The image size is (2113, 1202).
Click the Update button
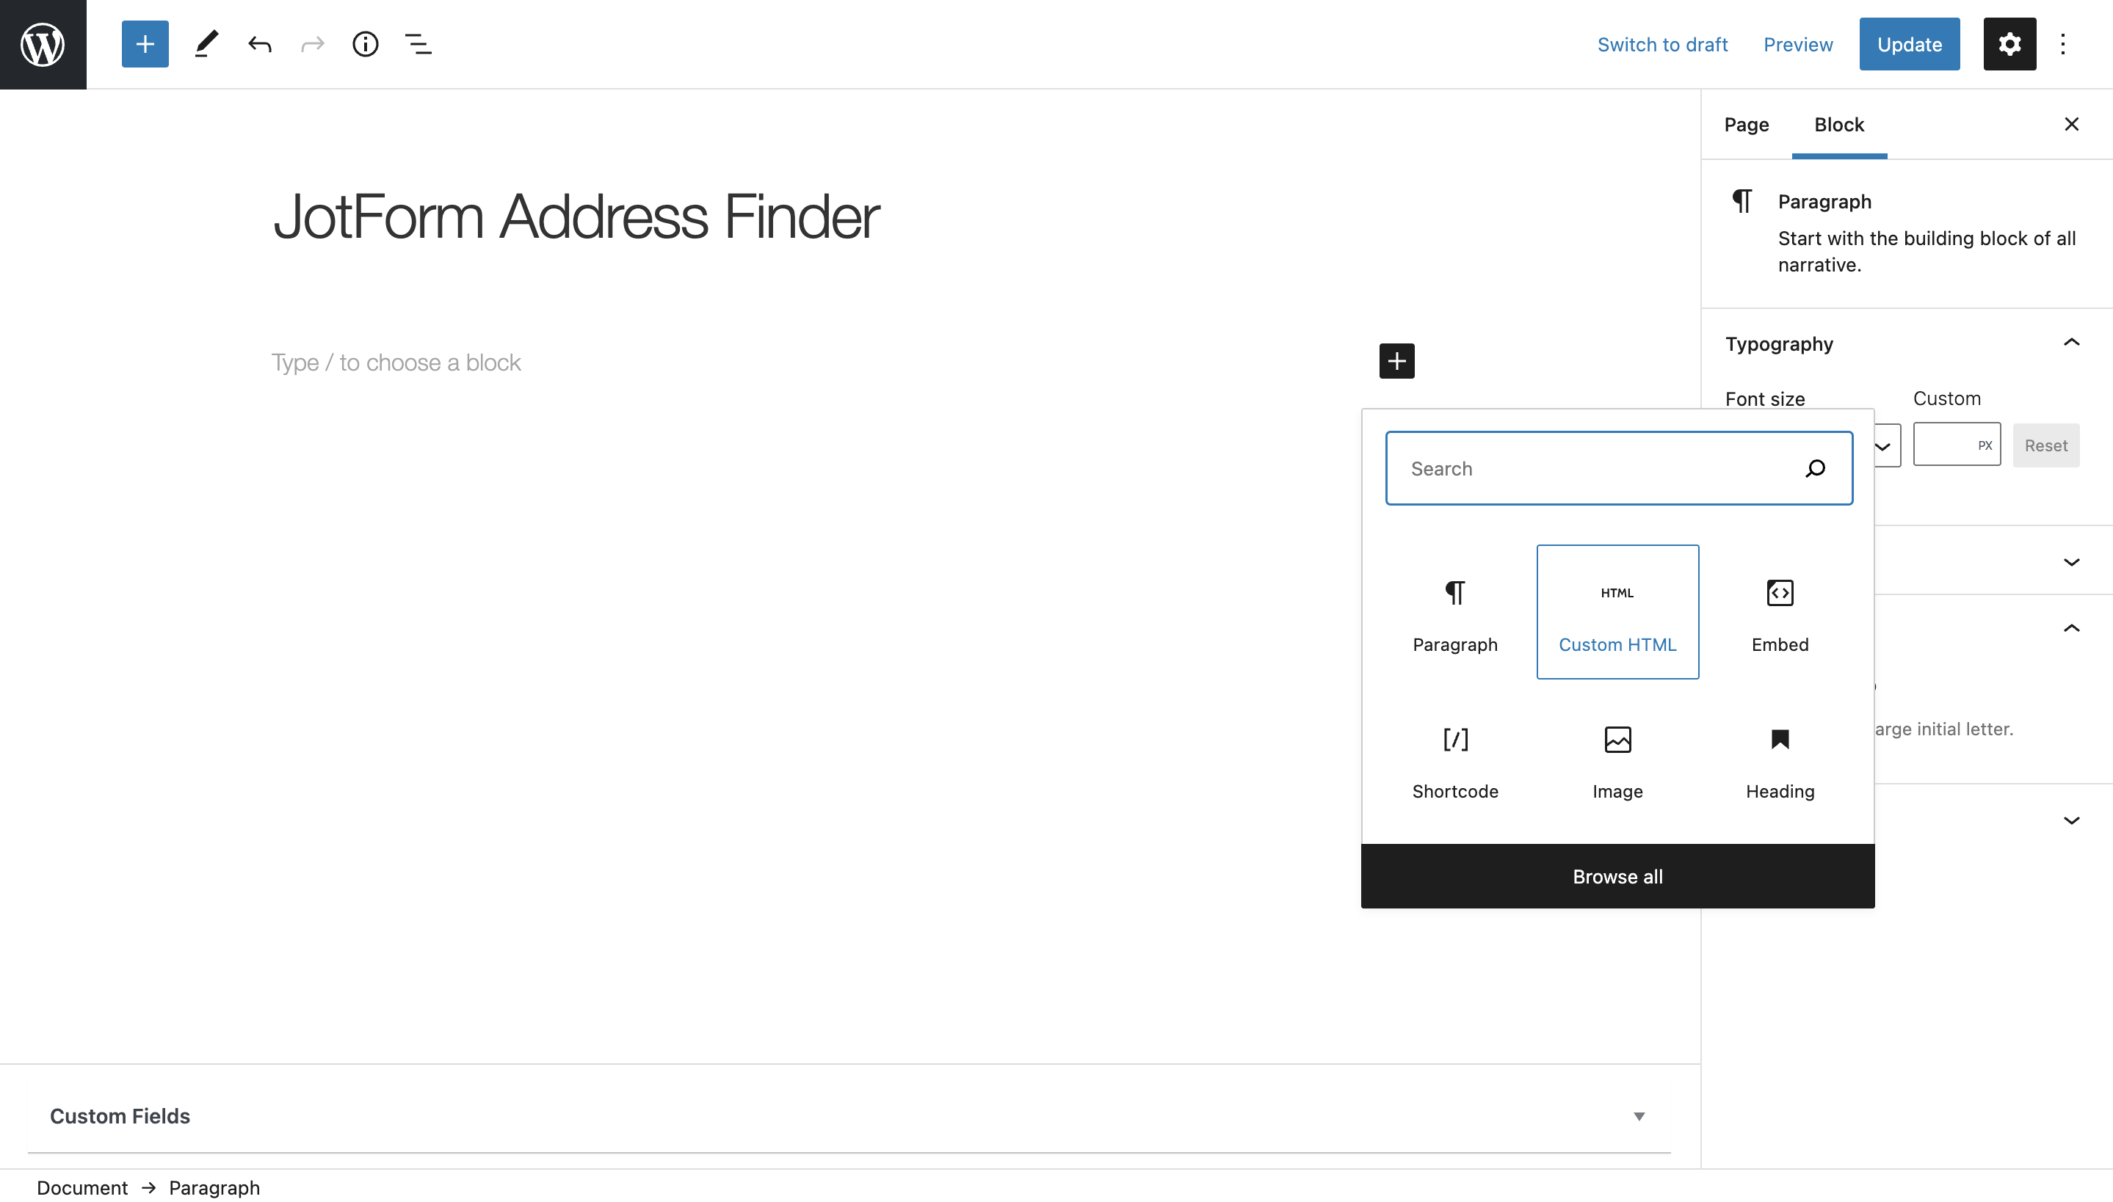(x=1909, y=44)
